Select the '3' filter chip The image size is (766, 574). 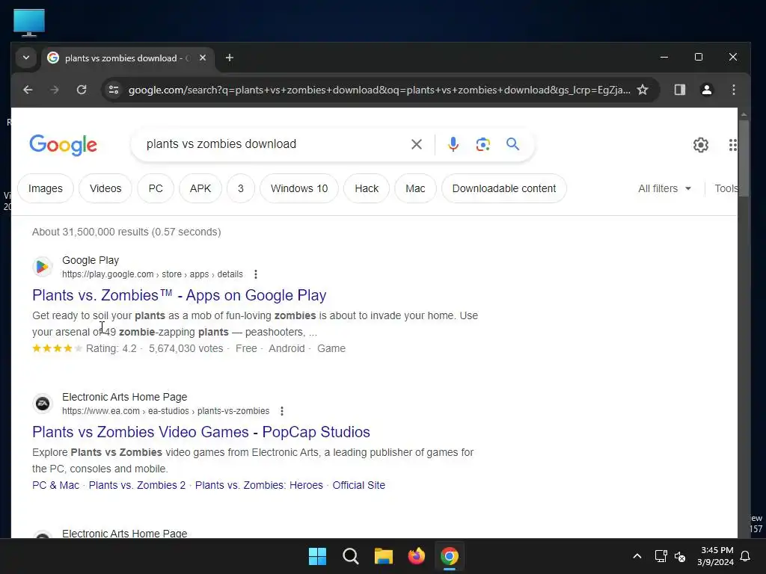(x=241, y=188)
